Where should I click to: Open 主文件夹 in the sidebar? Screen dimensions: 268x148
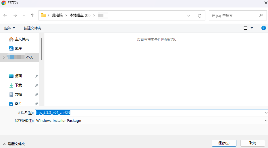[x=22, y=39]
